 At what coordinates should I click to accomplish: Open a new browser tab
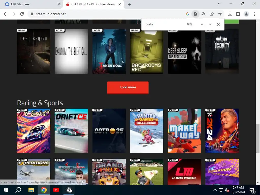pos(129,4)
